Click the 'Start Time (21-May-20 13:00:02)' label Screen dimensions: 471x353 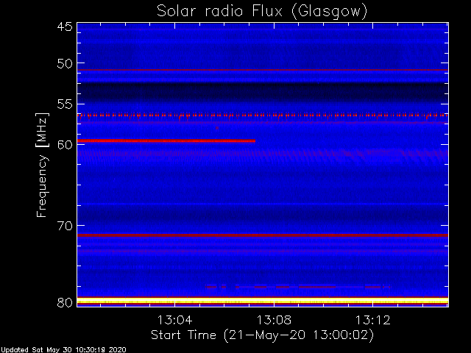point(262,335)
